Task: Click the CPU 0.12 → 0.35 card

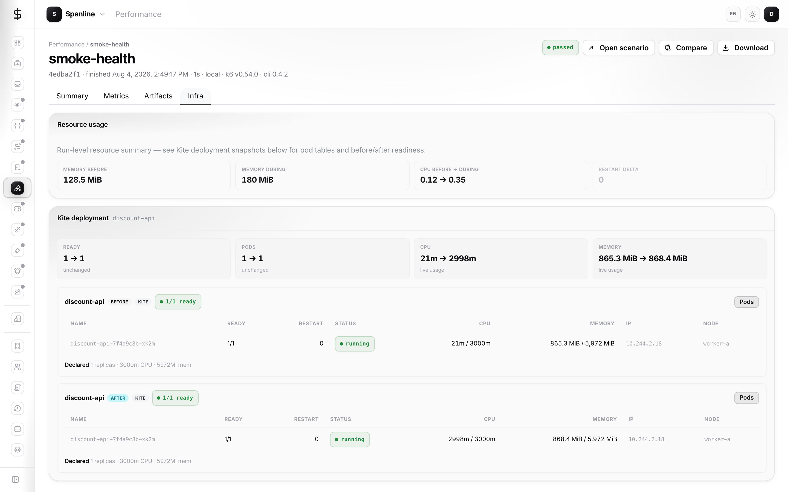Action: point(501,175)
